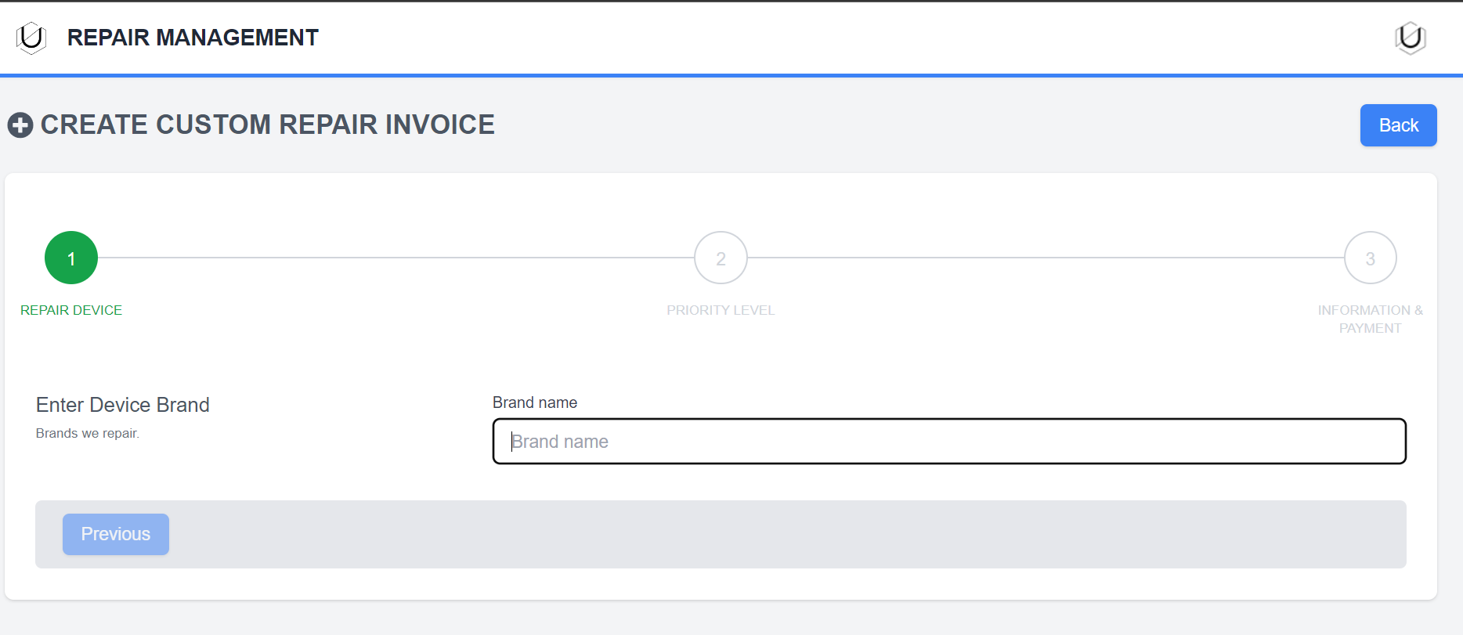Go to step 3 circle
1463x635 pixels.
coord(1370,258)
